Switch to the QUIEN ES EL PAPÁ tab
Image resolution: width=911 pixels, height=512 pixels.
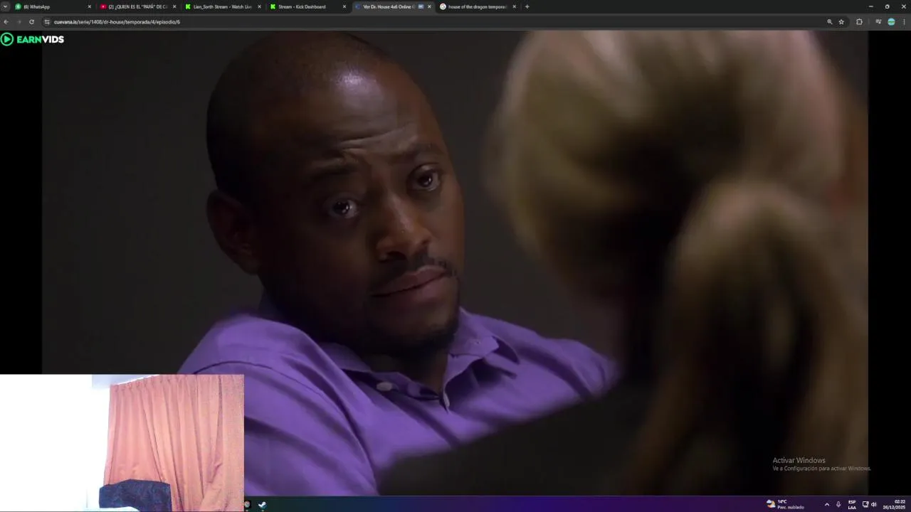[137, 6]
